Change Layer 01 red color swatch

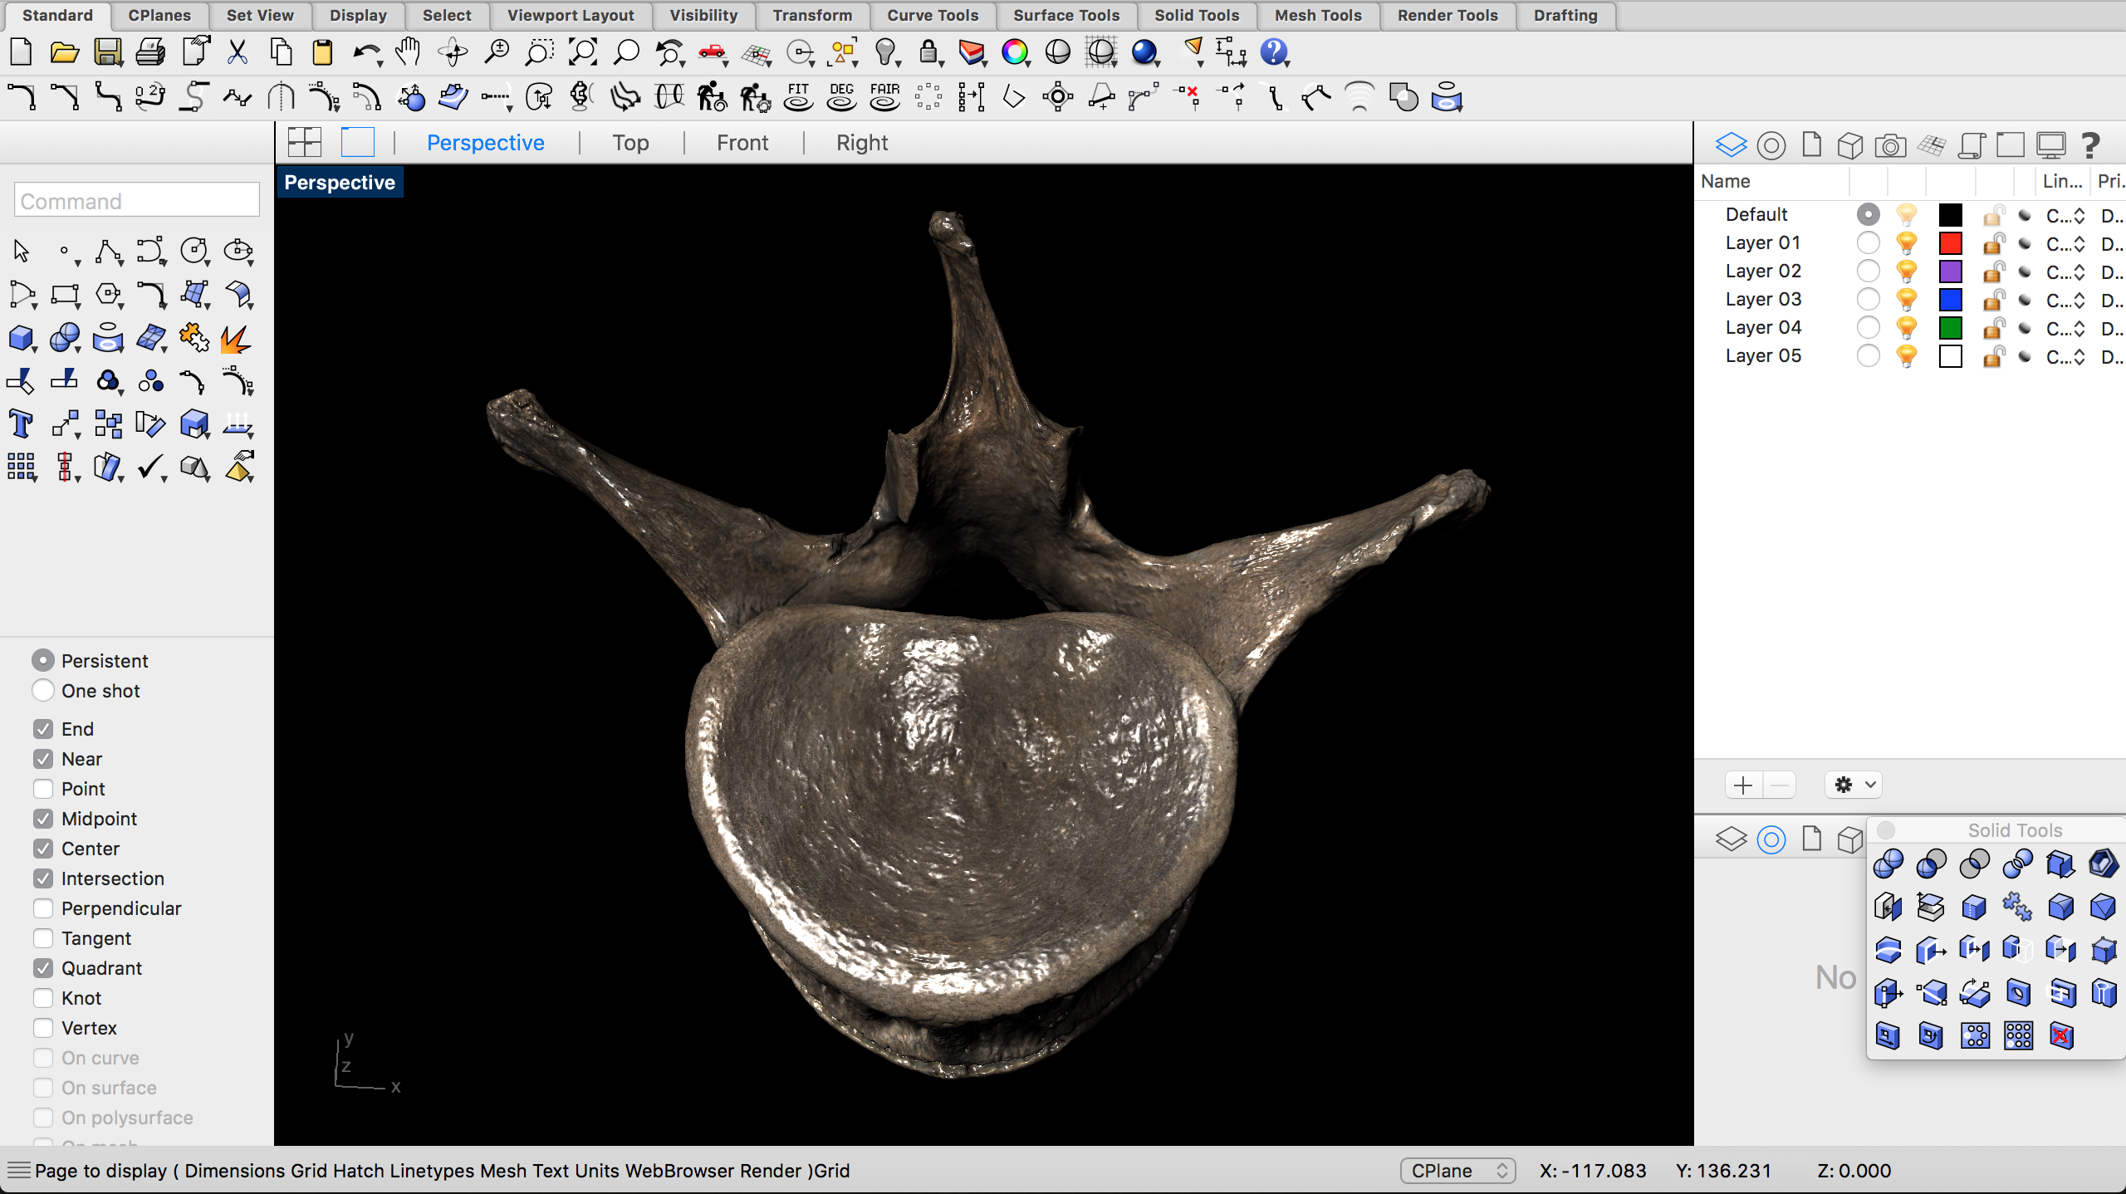(x=1950, y=243)
